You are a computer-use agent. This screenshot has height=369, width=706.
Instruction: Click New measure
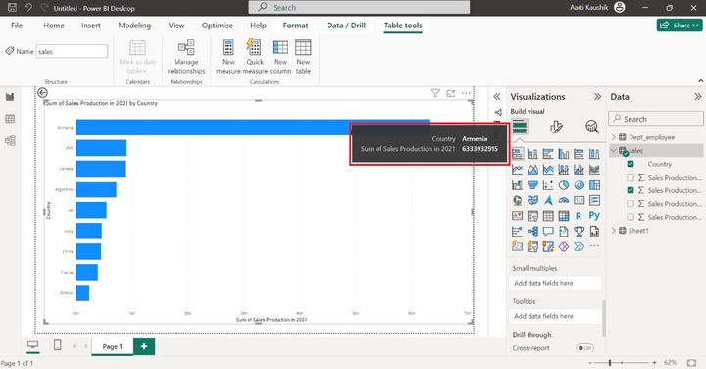pyautogui.click(x=228, y=57)
